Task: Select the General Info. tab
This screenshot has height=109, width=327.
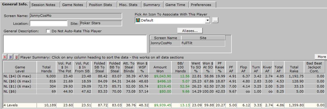Action: (15, 4)
